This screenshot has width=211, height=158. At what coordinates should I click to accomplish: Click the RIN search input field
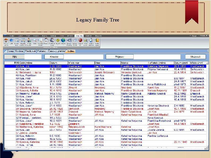[33, 57]
